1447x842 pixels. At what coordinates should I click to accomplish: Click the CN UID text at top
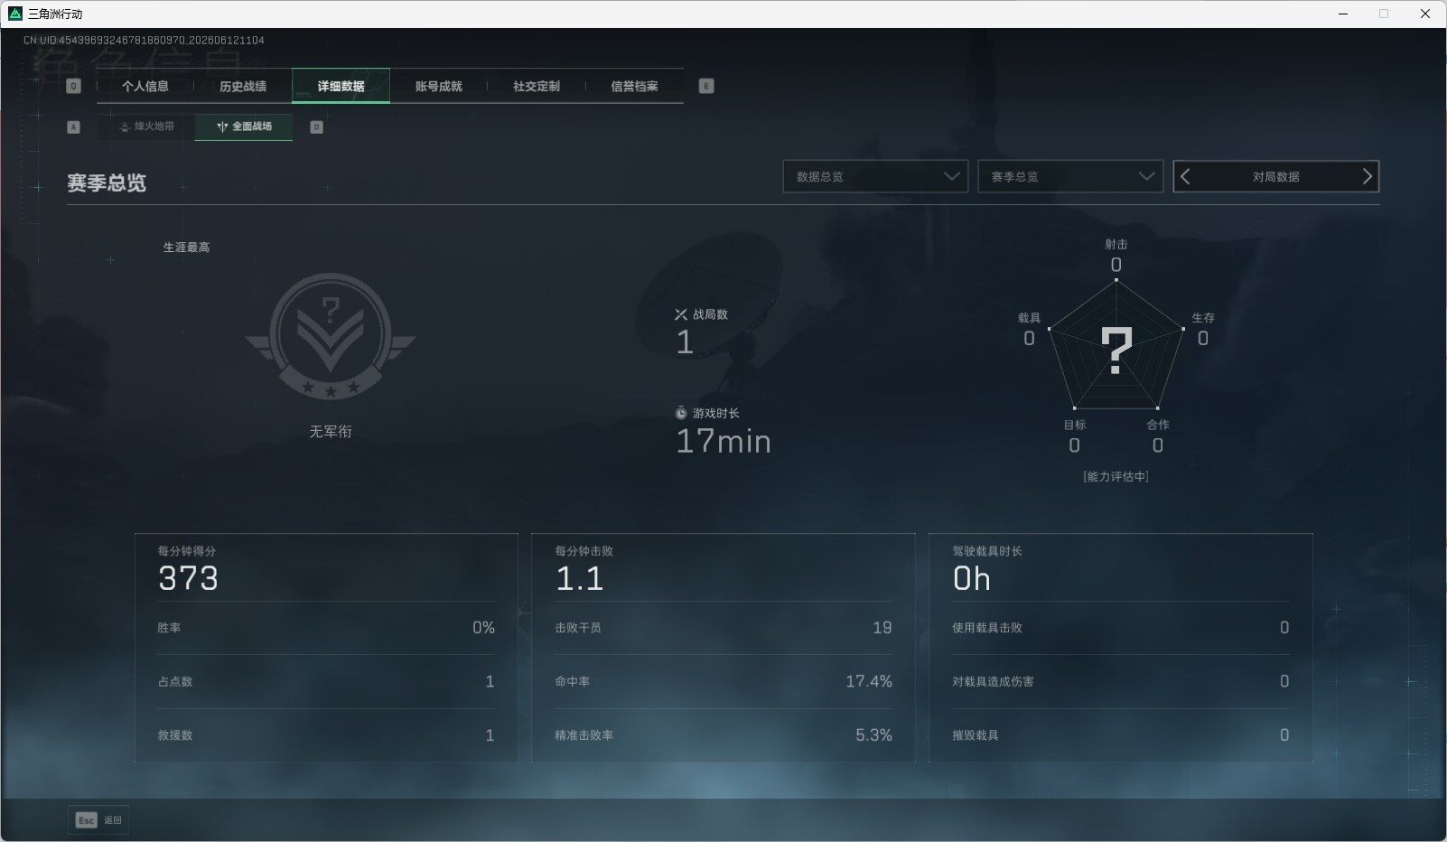click(x=145, y=41)
